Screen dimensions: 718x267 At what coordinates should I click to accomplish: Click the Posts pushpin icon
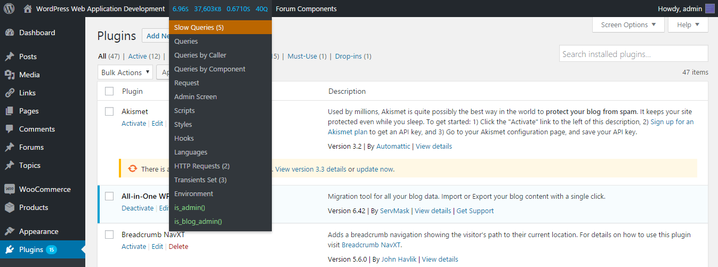click(x=10, y=56)
